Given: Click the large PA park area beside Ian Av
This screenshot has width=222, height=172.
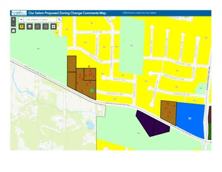Looking at the screenshot, I should tap(132, 46).
